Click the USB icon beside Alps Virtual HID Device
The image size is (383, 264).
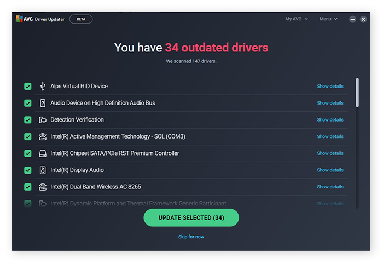pyautogui.click(x=43, y=87)
